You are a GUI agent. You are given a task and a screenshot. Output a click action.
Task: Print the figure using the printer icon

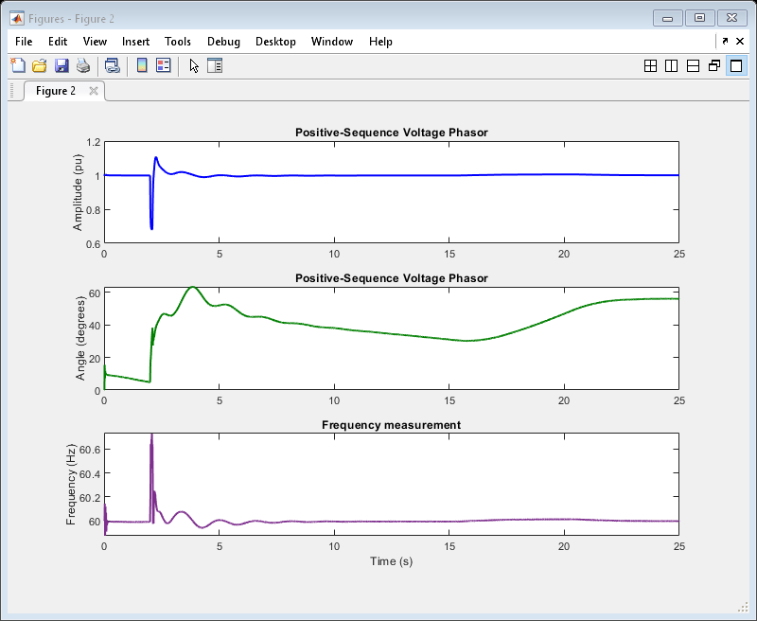point(83,65)
